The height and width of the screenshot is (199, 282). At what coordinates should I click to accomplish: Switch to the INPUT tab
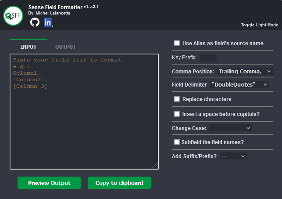pos(29,47)
